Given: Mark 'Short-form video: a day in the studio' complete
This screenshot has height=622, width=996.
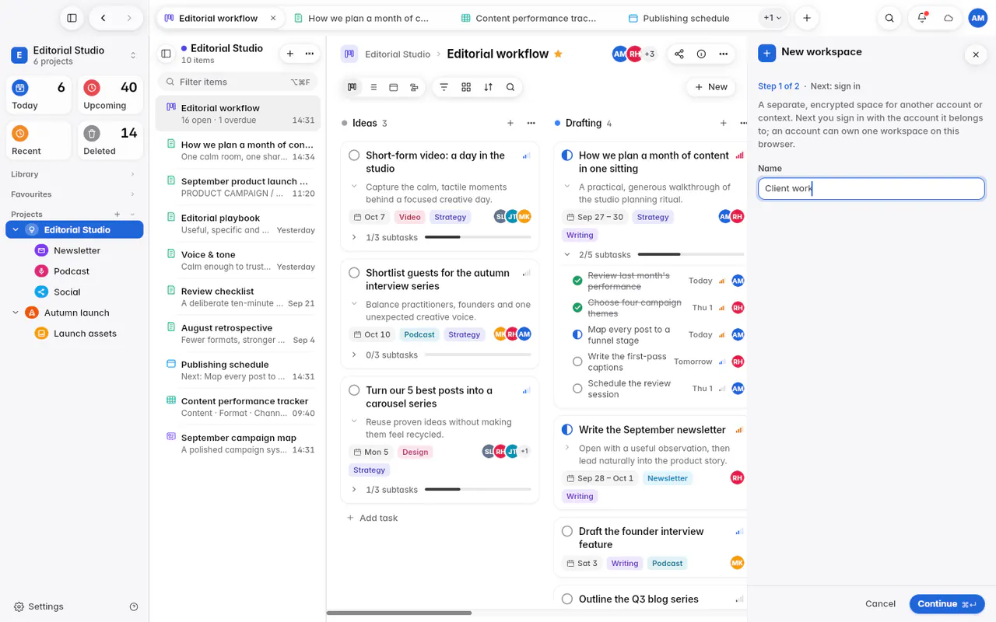Looking at the screenshot, I should (x=354, y=155).
